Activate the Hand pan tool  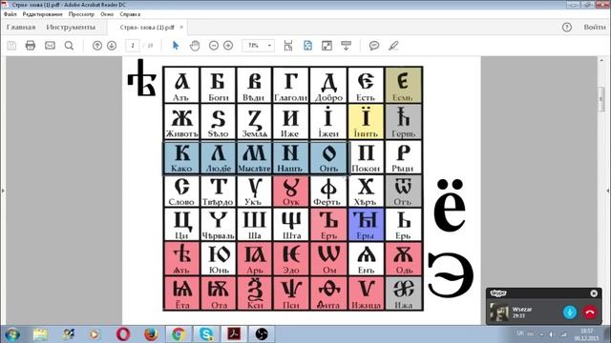tap(195, 46)
